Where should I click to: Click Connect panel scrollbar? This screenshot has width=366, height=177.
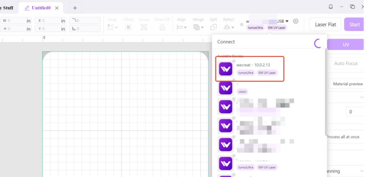326,92
